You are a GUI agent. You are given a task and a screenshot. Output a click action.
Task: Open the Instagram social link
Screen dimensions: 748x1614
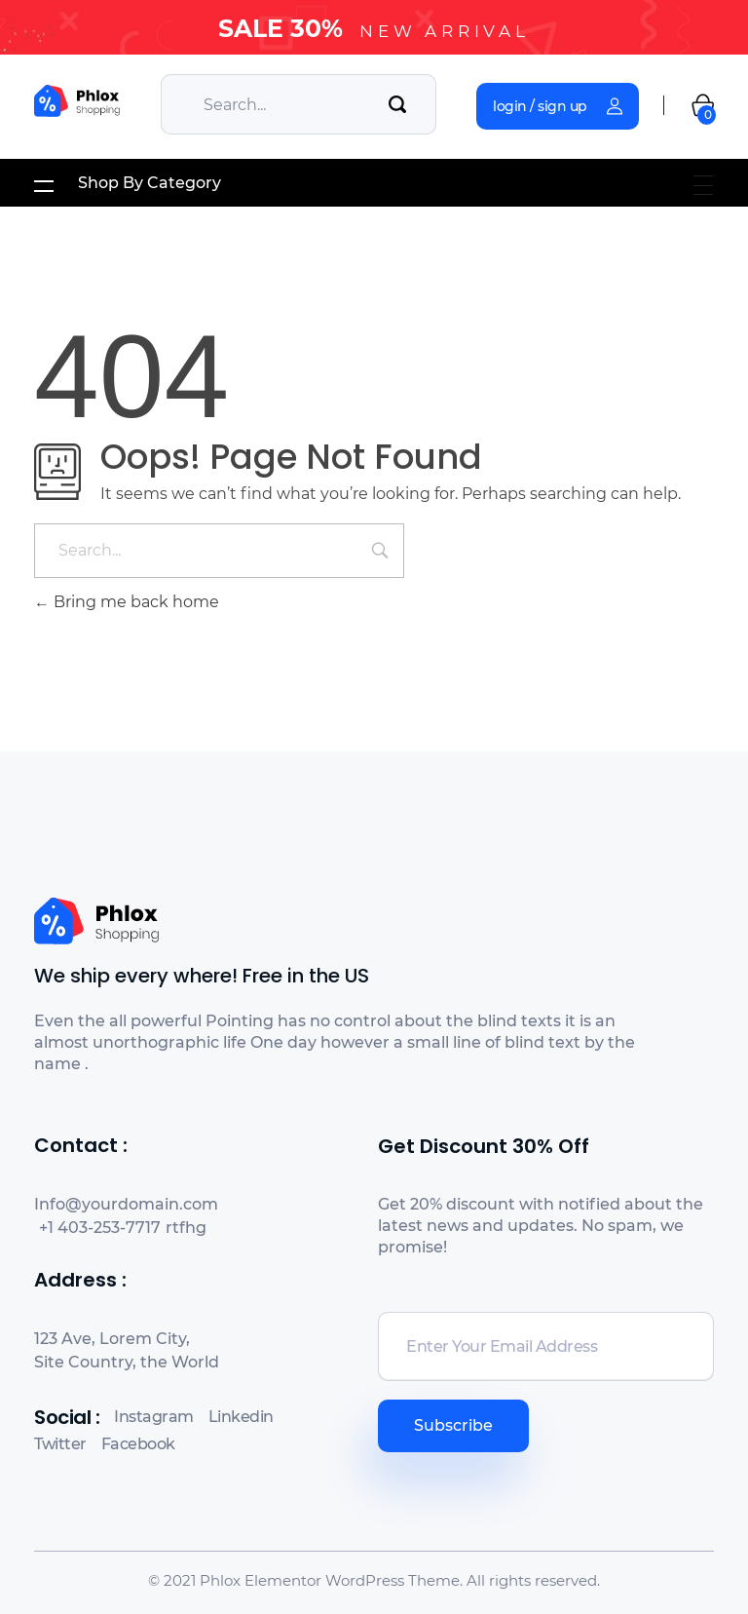(x=153, y=1416)
